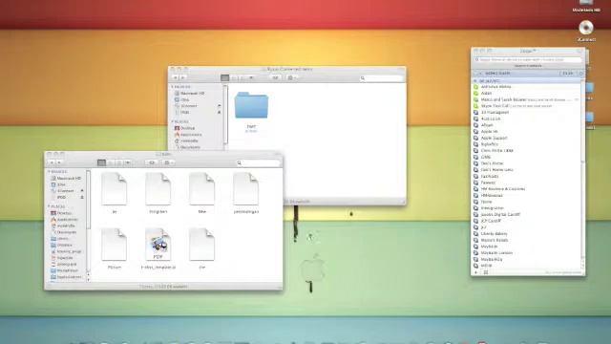Click search field in back Finder window
Image resolution: width=611 pixels, height=344 pixels.
(x=382, y=78)
